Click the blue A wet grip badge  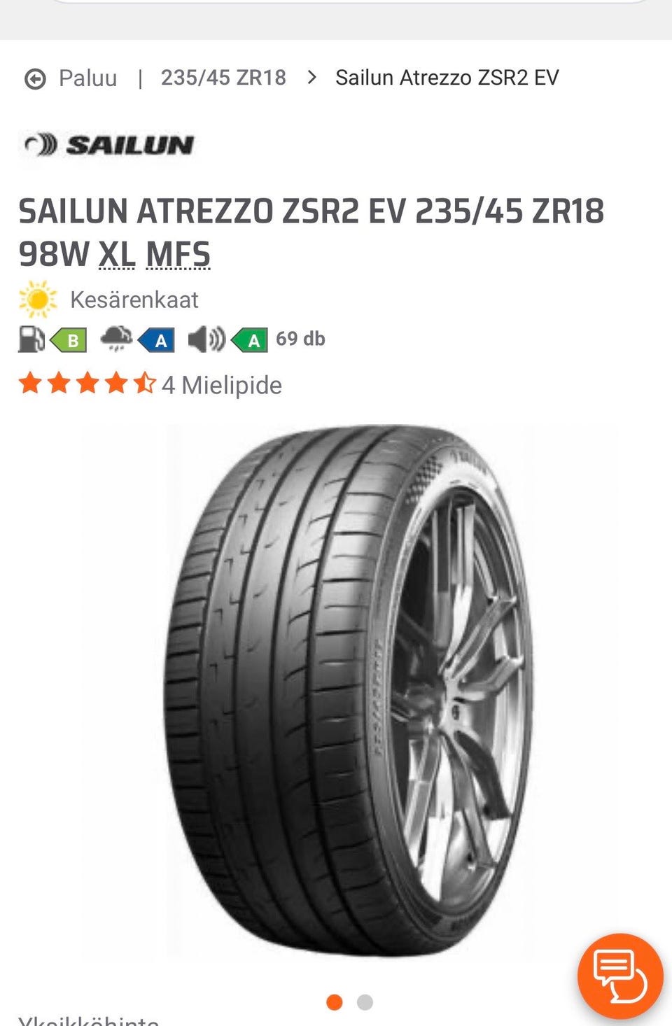coord(156,341)
